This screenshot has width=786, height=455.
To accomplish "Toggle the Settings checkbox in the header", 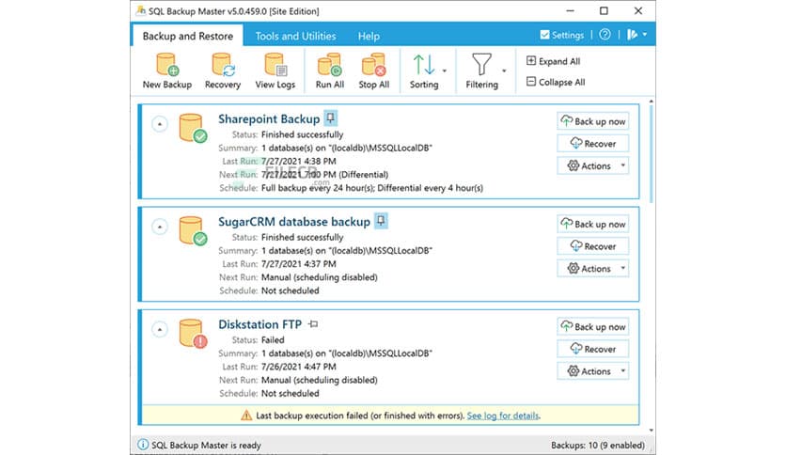I will (544, 35).
